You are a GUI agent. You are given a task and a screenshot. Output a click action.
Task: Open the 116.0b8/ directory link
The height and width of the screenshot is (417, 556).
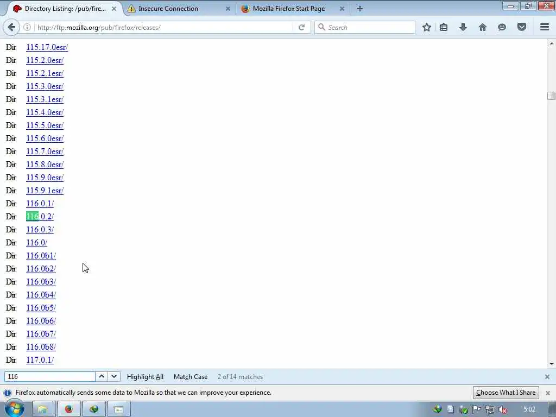[x=41, y=347]
